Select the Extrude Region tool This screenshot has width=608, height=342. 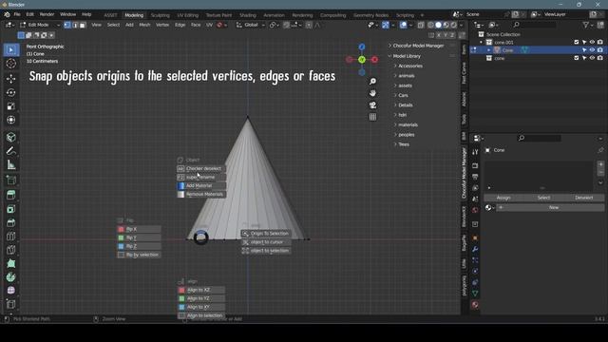tap(10, 195)
